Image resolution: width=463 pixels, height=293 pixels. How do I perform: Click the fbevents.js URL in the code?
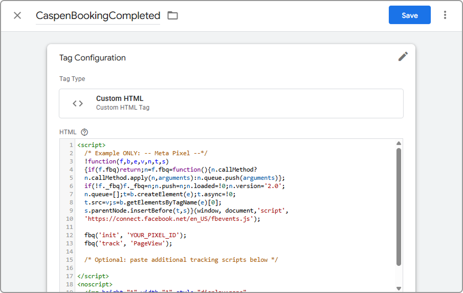click(x=170, y=219)
